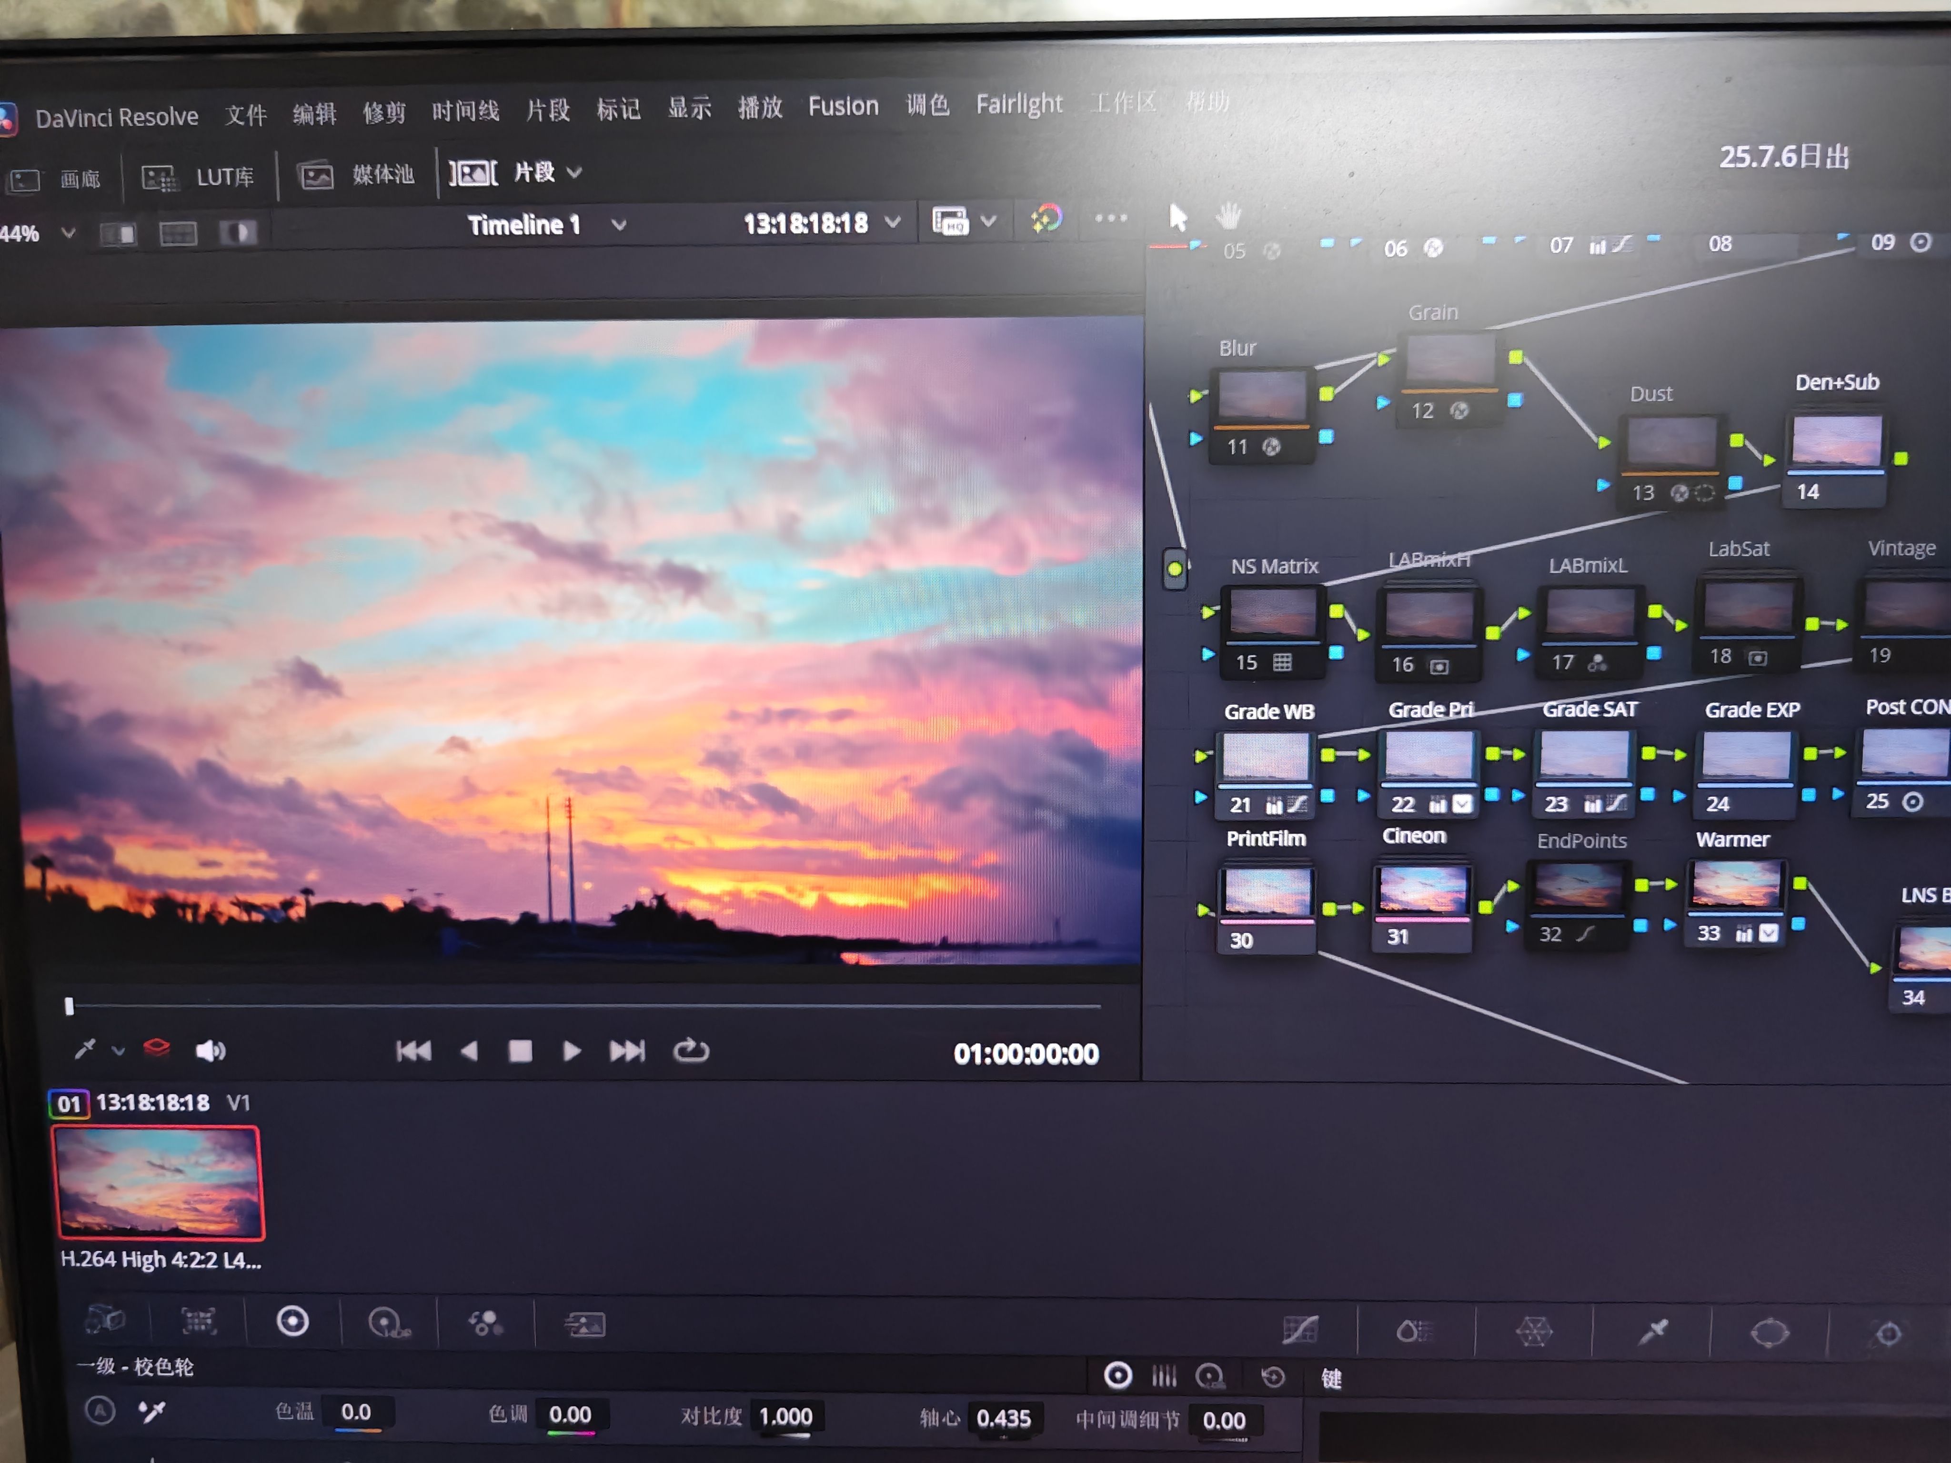The image size is (1951, 1463).
Task: Click the timeline proxy mode icon
Action: point(951,220)
